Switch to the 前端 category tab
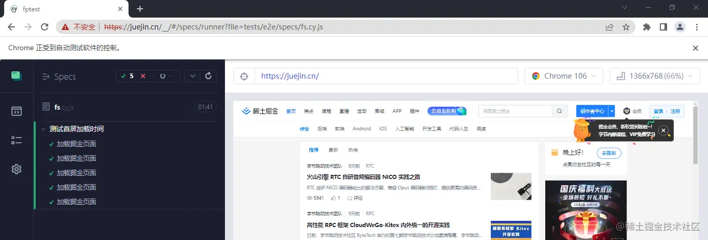 [x=339, y=129]
